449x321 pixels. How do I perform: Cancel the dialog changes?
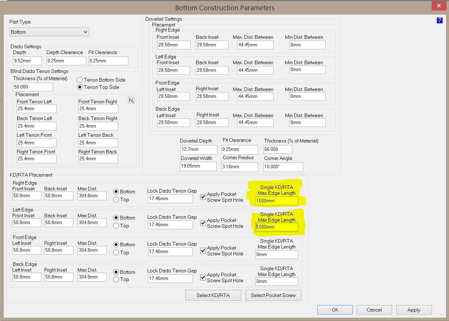374,310
